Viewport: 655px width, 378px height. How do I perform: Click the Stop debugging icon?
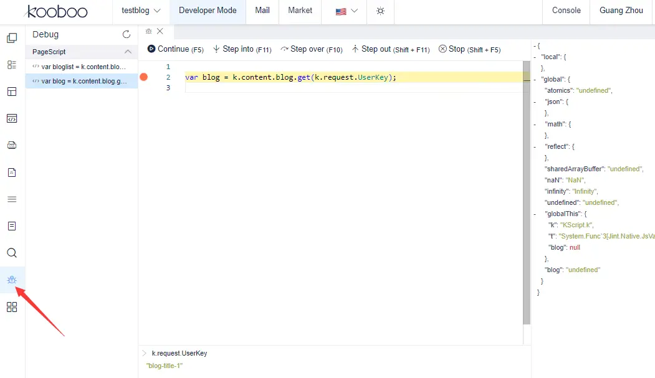coord(442,49)
